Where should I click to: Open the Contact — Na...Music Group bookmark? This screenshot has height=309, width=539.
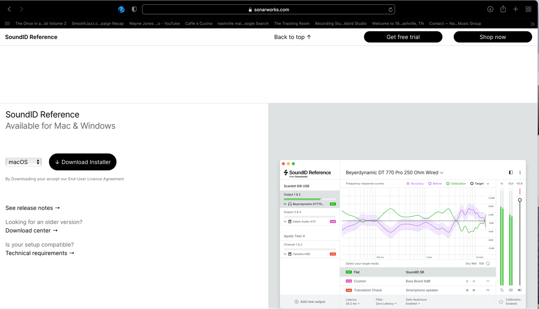[455, 23]
